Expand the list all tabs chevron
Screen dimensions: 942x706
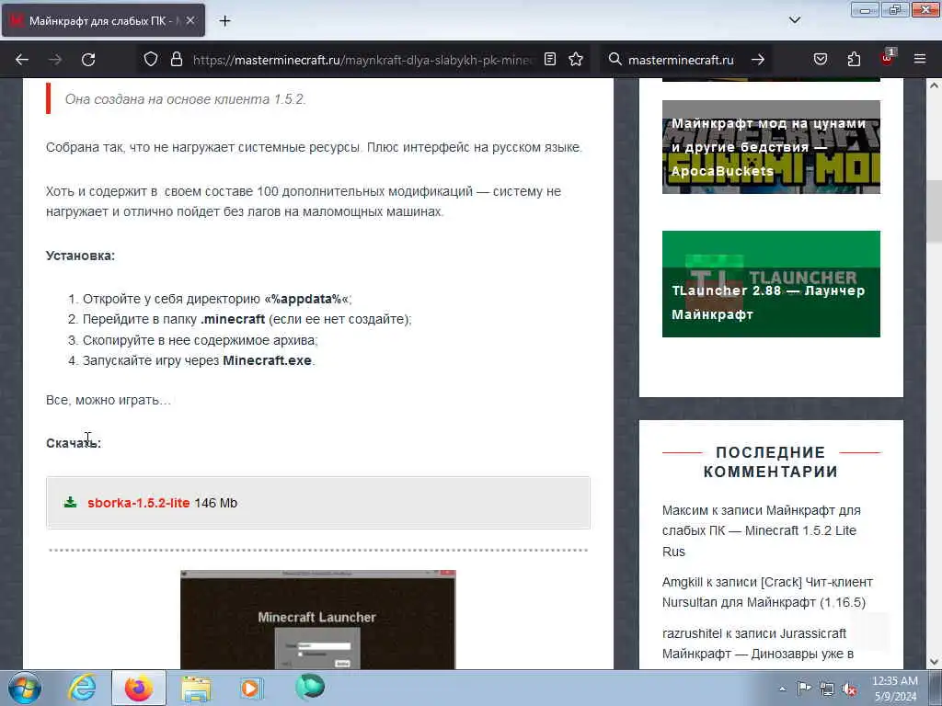point(795,20)
